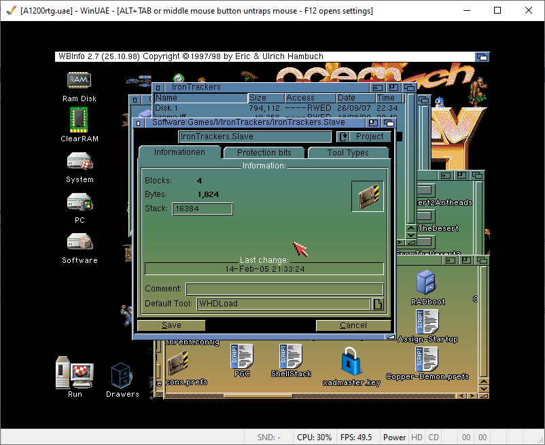Select the Informationen tab

coord(179,152)
